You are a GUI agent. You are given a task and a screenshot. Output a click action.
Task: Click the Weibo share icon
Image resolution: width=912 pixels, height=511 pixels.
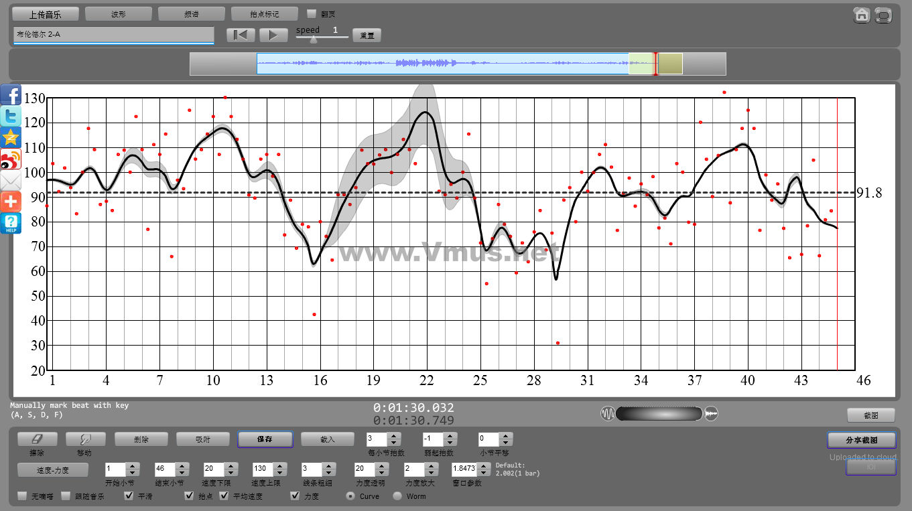11,159
